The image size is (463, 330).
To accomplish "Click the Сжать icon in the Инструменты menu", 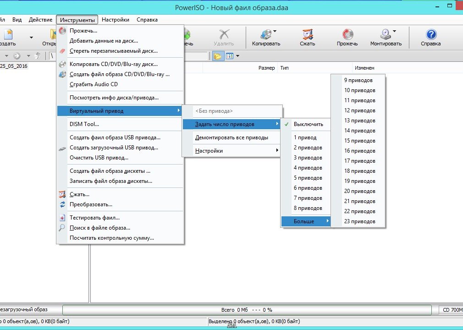I will 62,194.
